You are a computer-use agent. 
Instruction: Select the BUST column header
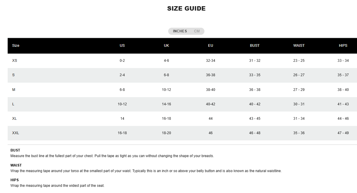click(x=255, y=46)
